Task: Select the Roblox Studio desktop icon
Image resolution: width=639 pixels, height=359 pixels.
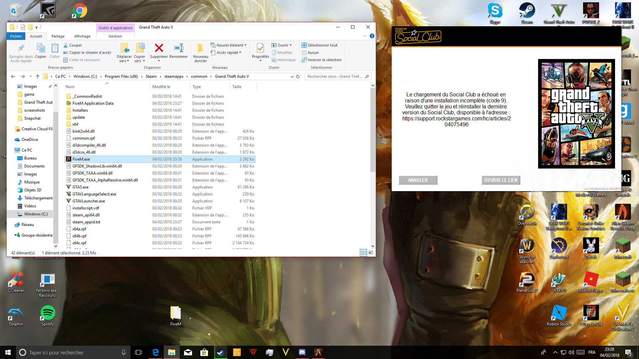Action: click(x=559, y=316)
